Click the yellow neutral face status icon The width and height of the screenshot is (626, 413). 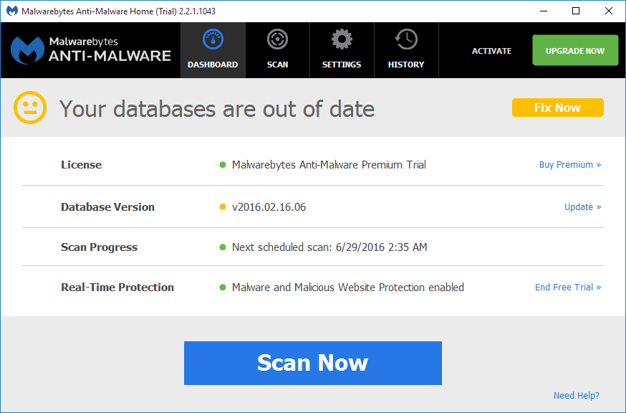(30, 108)
